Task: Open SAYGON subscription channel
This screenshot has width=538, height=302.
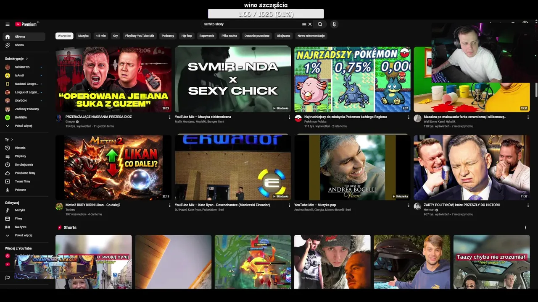Action: pos(25,101)
